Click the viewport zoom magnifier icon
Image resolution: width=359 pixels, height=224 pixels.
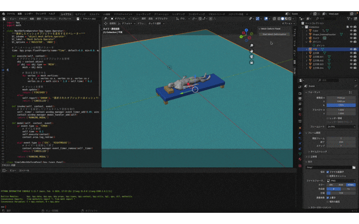[251, 45]
